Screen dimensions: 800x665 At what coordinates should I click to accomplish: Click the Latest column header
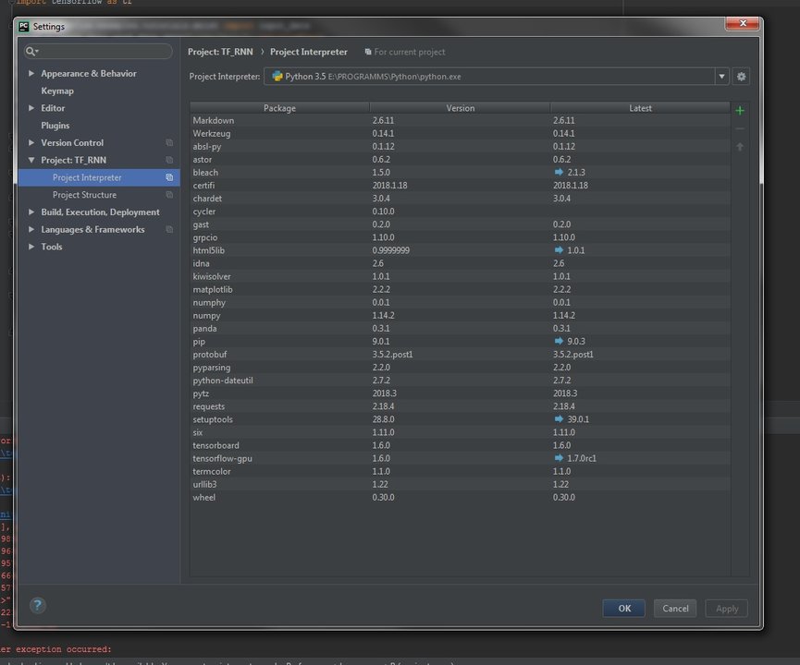pos(640,108)
